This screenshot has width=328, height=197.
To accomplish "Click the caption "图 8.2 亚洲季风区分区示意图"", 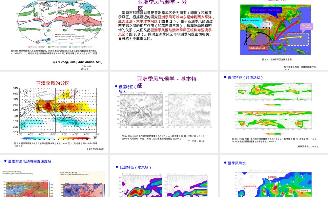I will [x=277, y=59].
